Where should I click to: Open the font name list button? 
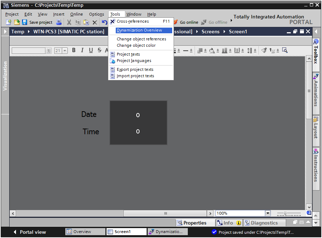[48, 50]
